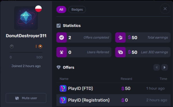The image size is (173, 107).
Task: Open the DonutDestroyer311 avatar image
Action: coord(26,18)
